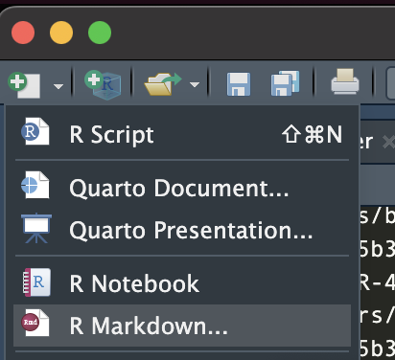Create a new R Notebook
Screen dimensions: 395x360
[182, 283]
